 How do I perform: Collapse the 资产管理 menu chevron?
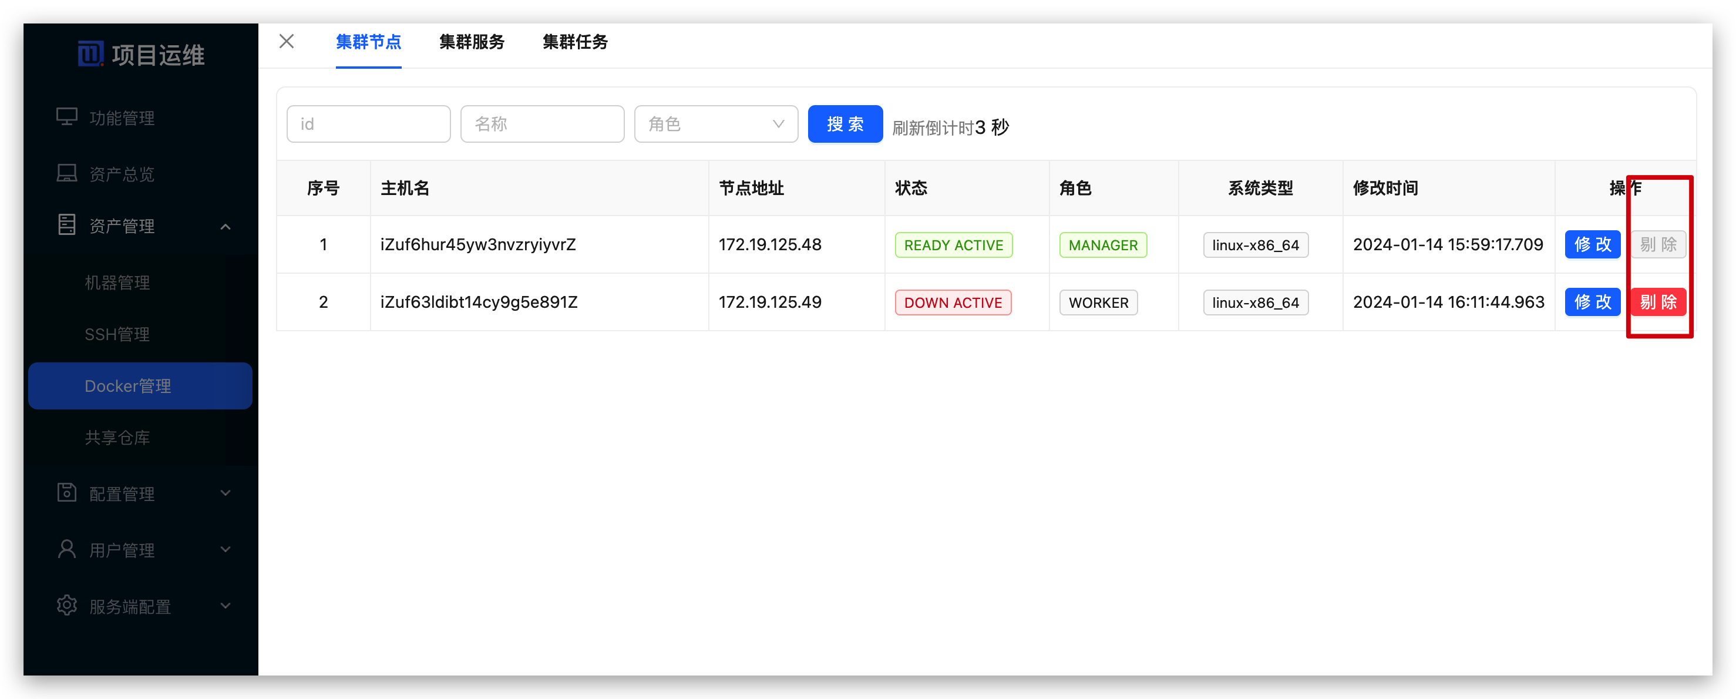[x=226, y=227]
